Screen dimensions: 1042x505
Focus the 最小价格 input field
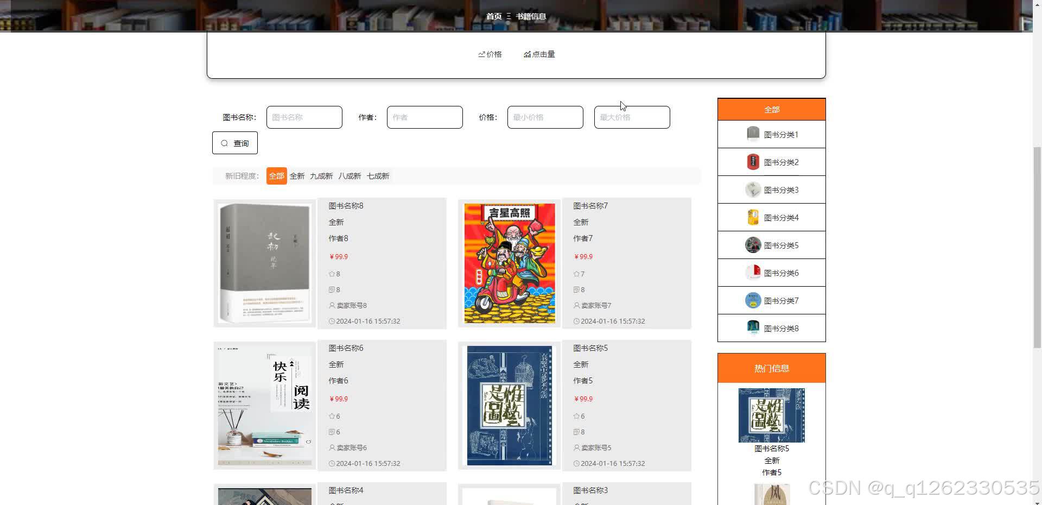(x=545, y=117)
